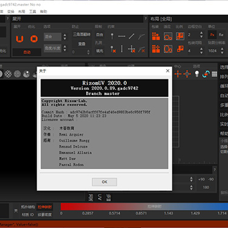Click the checker texture sphere icon
228x228 pixels.
click(x=8, y=74)
